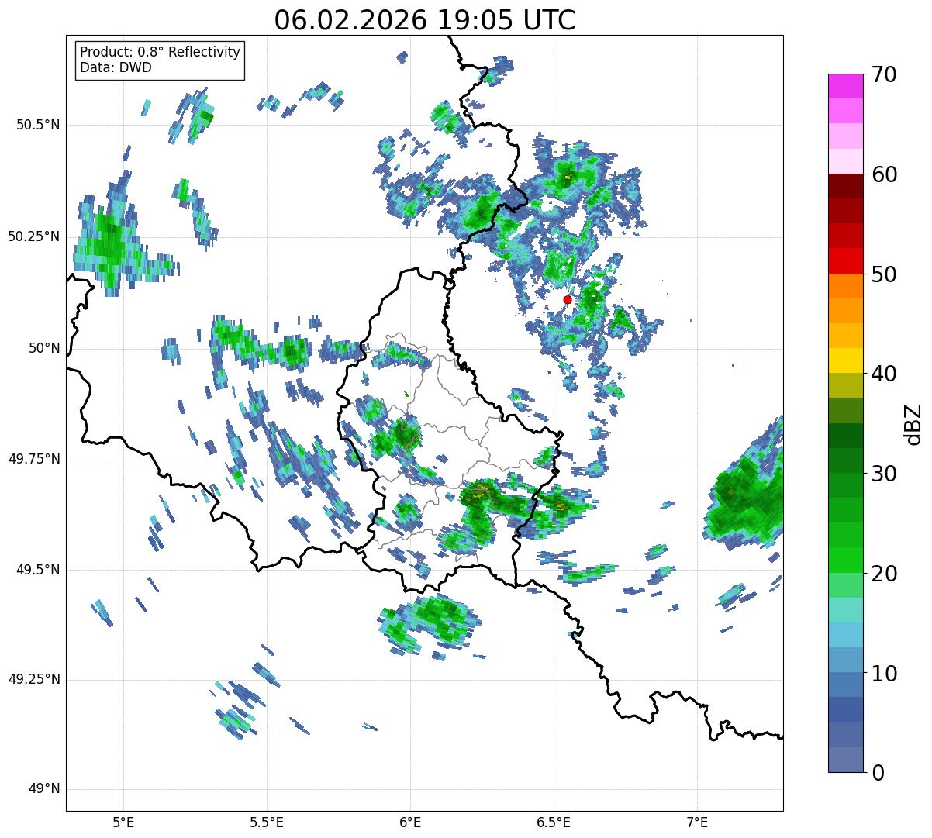The width and height of the screenshot is (932, 838).
Task: Click the 50 colorbar tick label
Action: point(885,274)
